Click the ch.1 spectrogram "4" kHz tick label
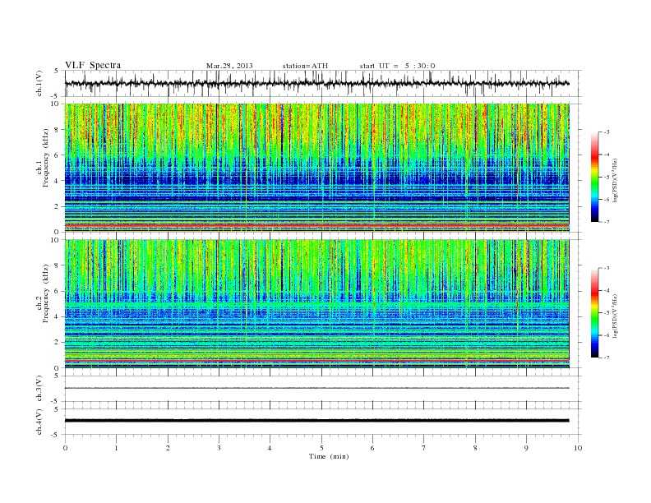Image resolution: width=651 pixels, height=503 pixels. click(x=58, y=181)
